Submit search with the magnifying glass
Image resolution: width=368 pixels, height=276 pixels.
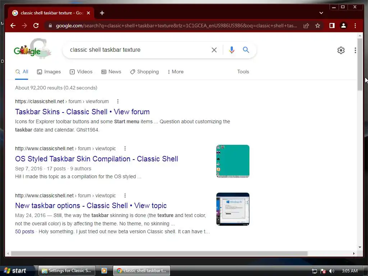click(x=246, y=50)
